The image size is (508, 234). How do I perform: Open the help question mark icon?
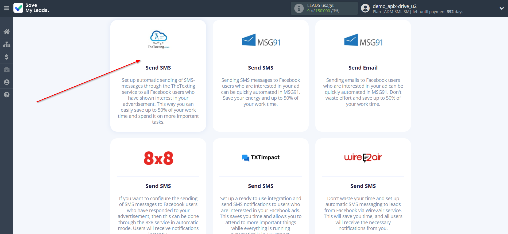(x=7, y=95)
